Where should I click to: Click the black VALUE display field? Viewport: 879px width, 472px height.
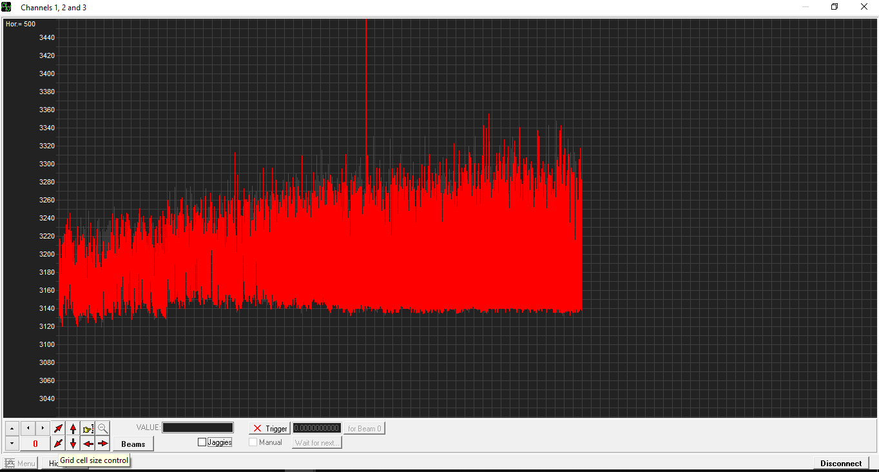coord(198,428)
